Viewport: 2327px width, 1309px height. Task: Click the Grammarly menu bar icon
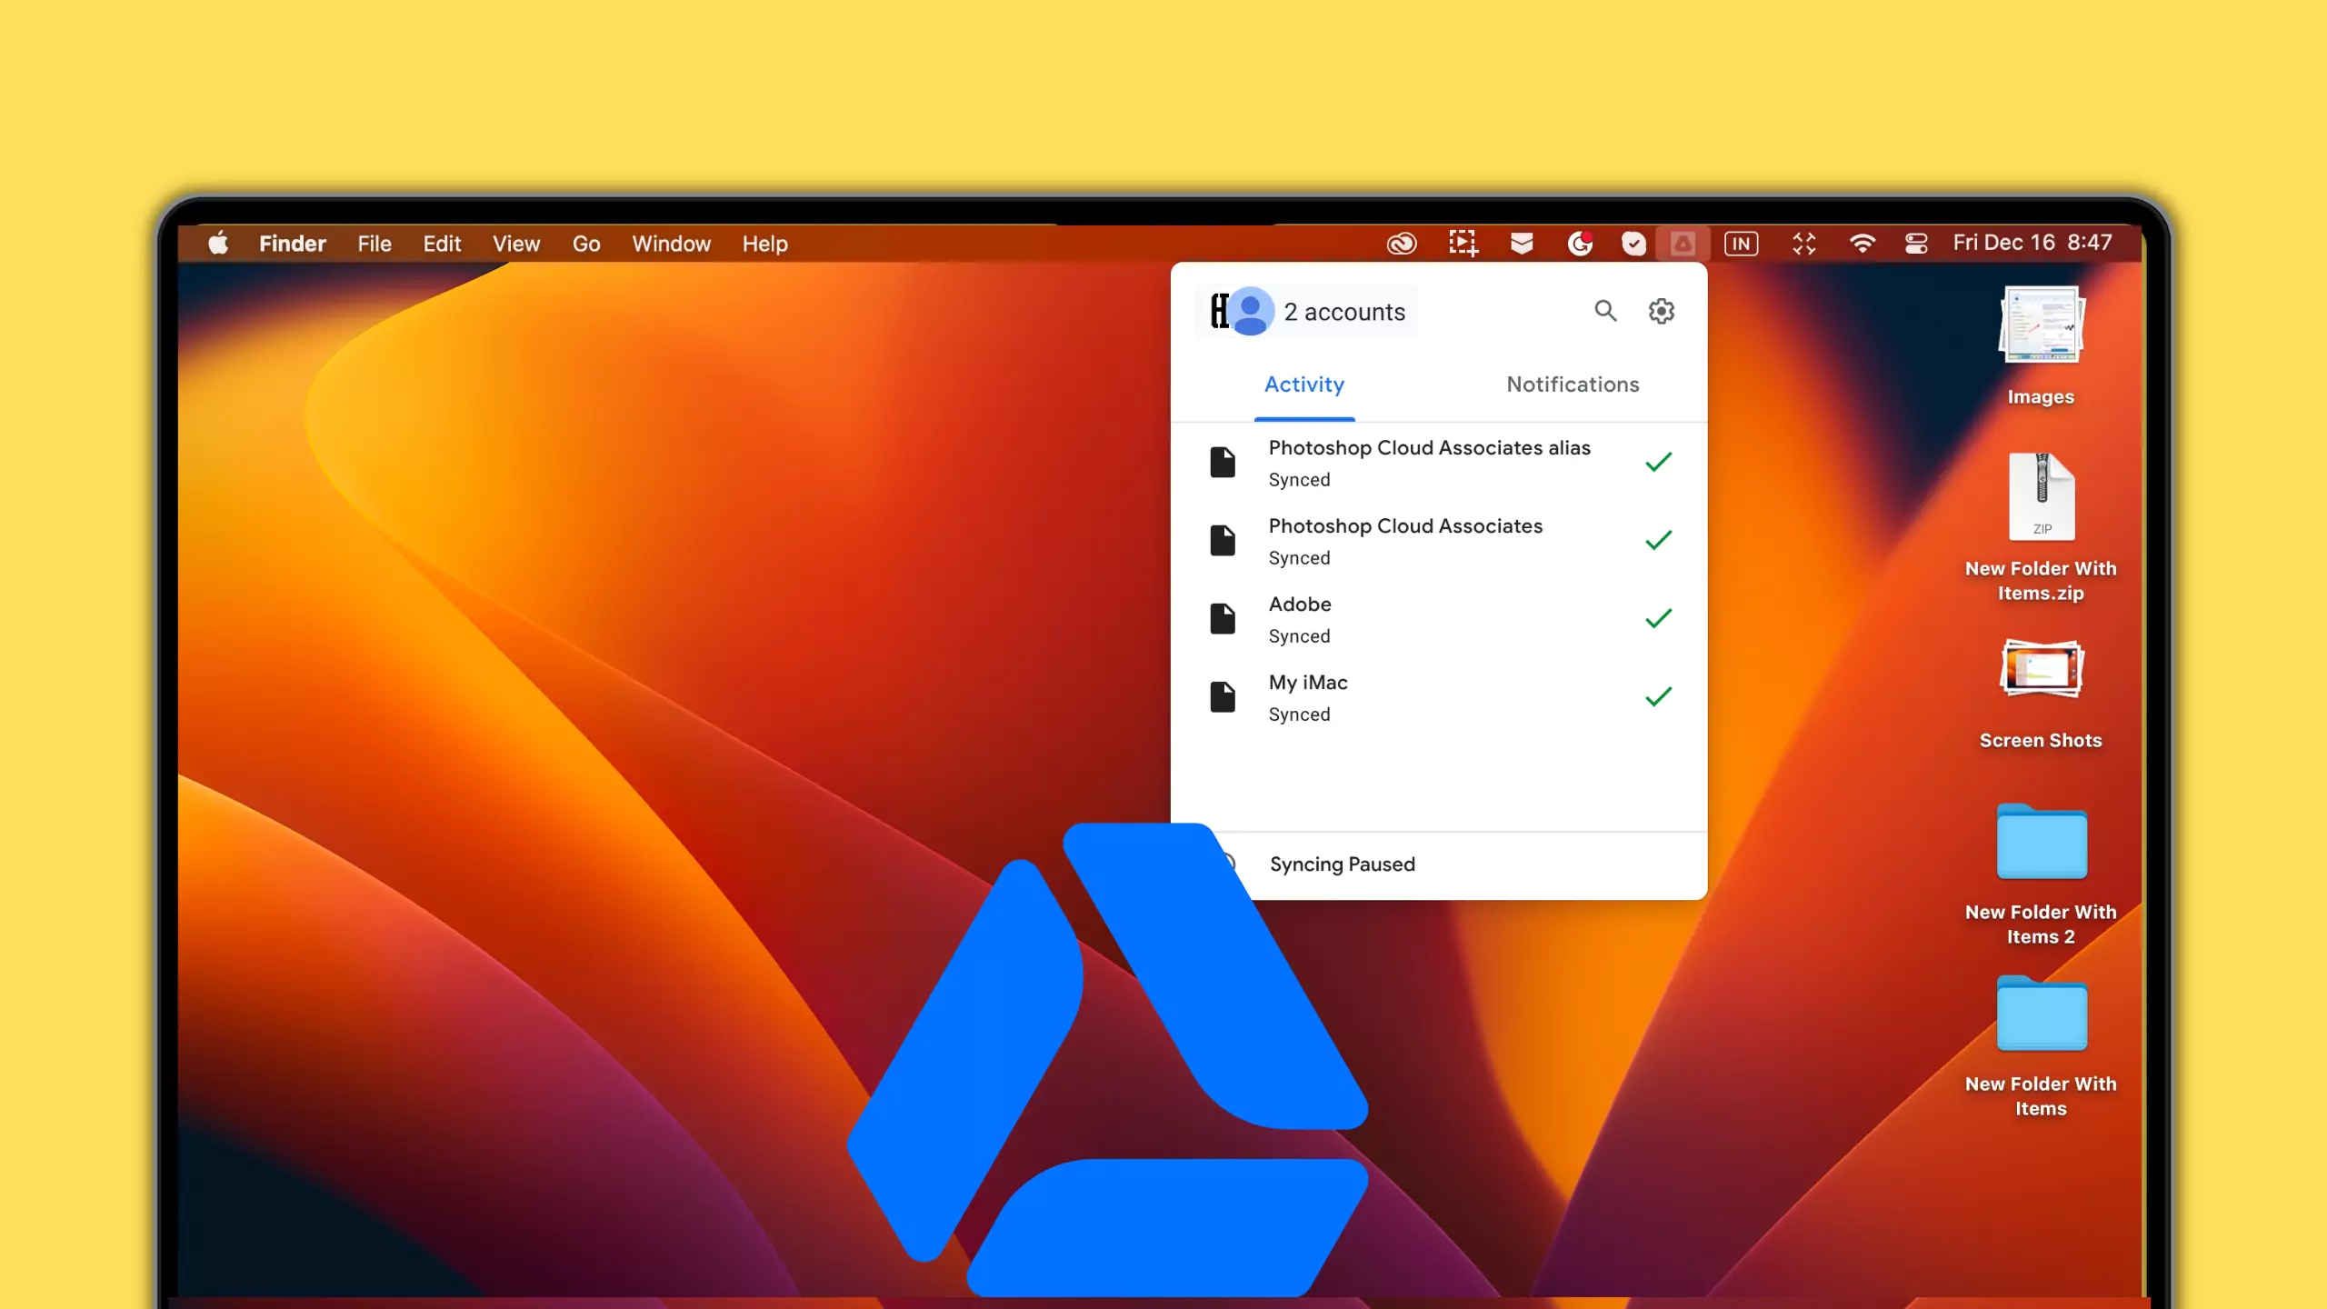click(1581, 243)
